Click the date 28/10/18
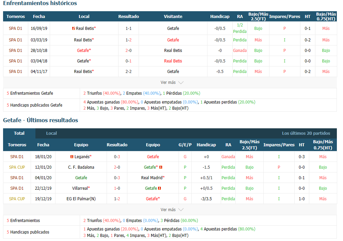The width and height of the screenshot is (343, 241). point(39,50)
